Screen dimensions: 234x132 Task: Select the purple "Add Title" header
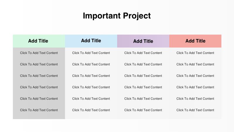coord(143,41)
